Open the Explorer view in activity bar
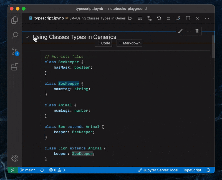Screen dimensions: 222x180 [14, 20]
